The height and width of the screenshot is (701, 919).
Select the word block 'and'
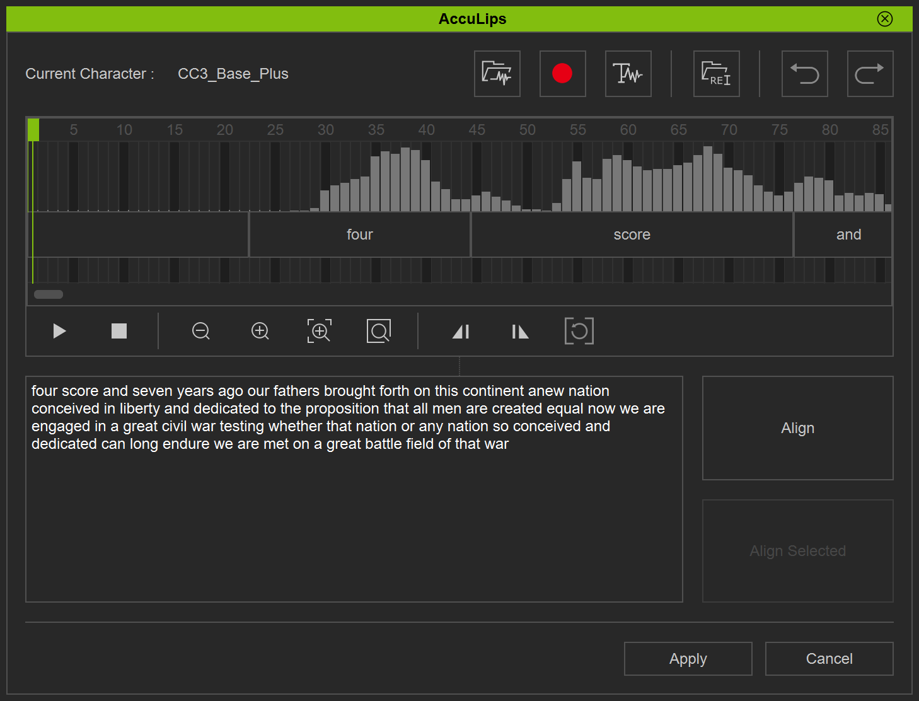coord(843,235)
